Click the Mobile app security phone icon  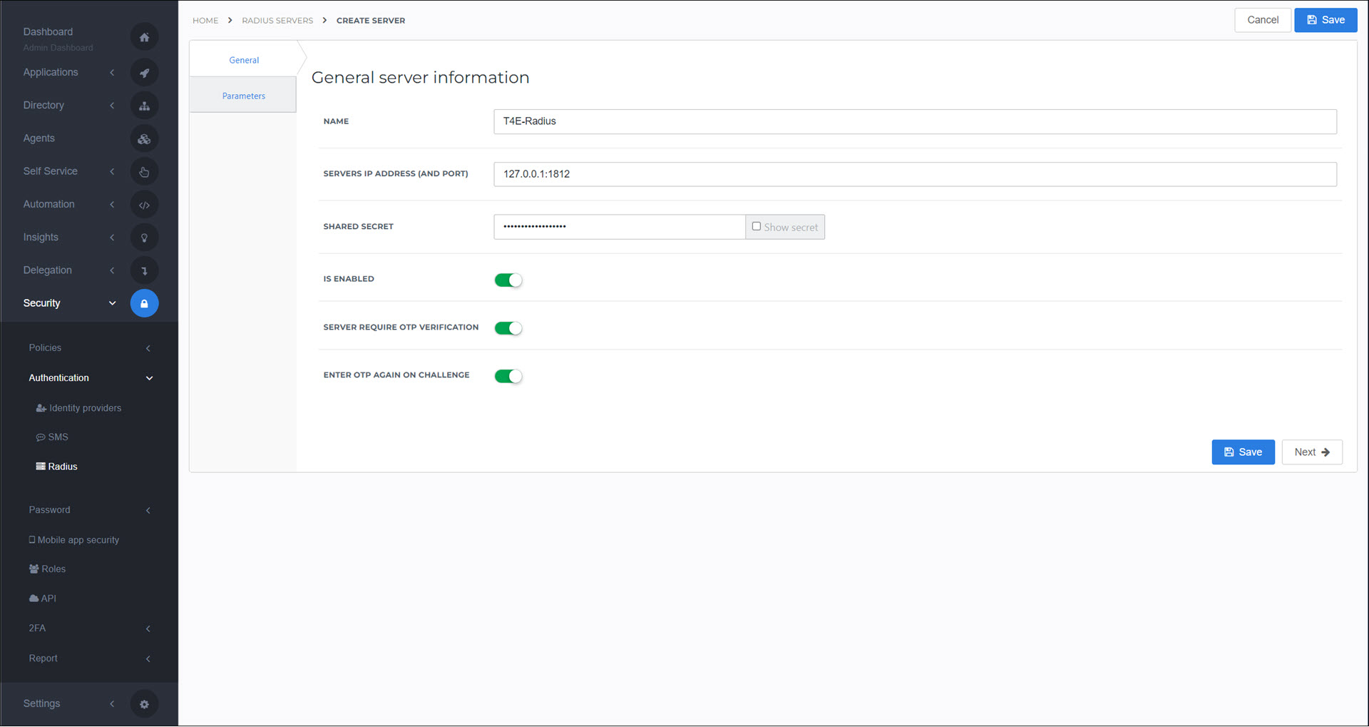(32, 540)
